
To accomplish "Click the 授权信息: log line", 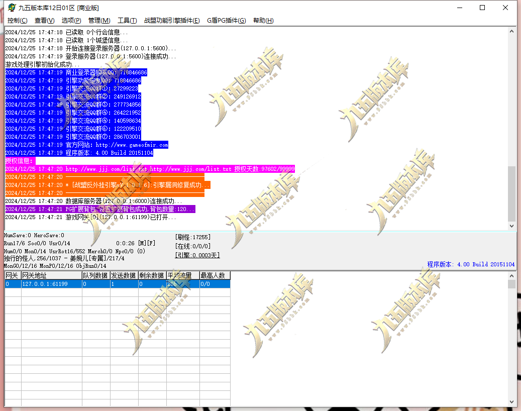I will click(x=20, y=161).
